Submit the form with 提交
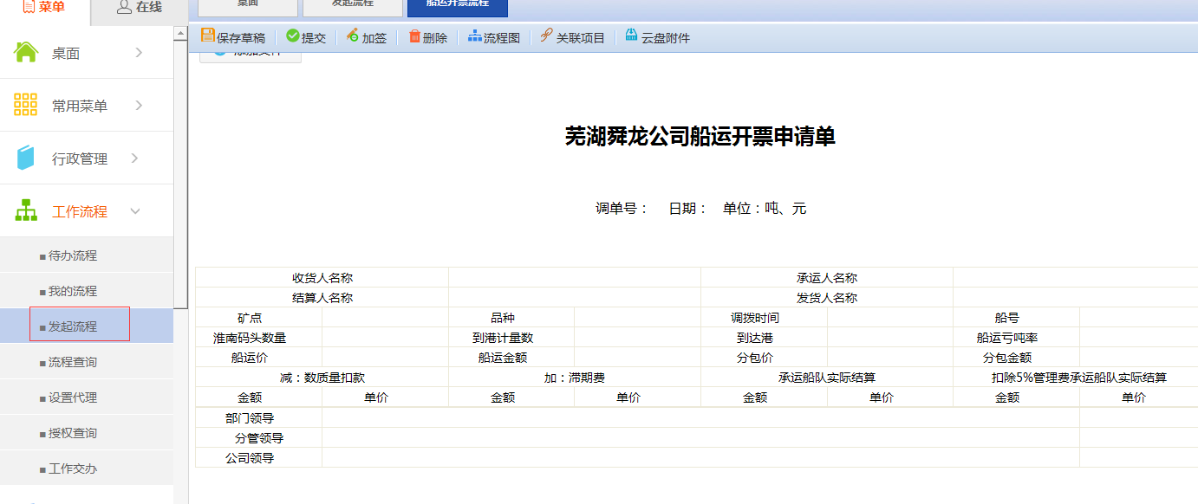 pos(306,37)
